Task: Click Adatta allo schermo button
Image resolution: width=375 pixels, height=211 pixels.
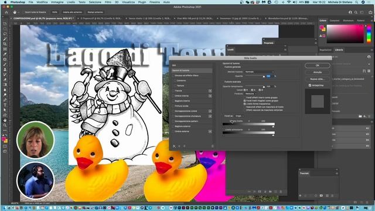Action: (72, 12)
